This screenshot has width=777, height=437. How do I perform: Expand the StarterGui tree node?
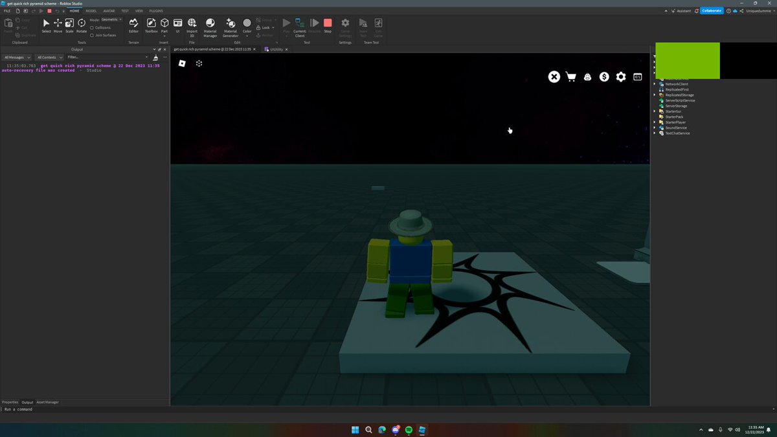[x=655, y=111]
